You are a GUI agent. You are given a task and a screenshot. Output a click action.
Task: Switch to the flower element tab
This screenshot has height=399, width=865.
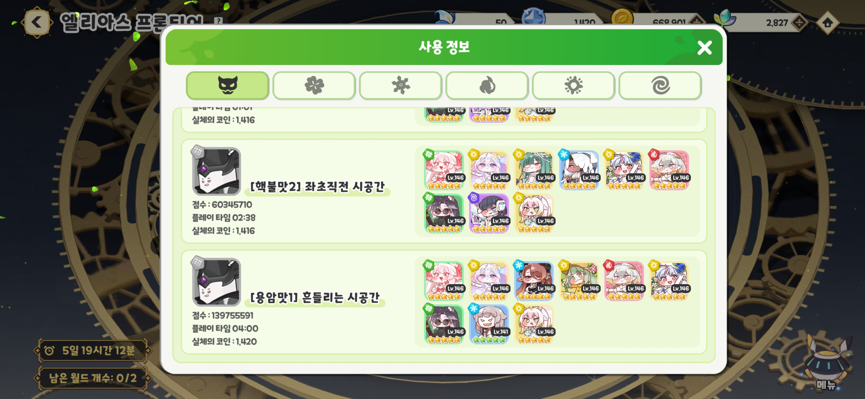point(314,86)
